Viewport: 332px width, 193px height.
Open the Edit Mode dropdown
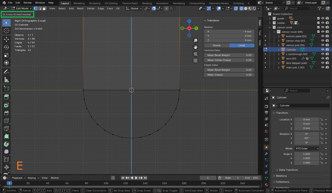pos(22,9)
